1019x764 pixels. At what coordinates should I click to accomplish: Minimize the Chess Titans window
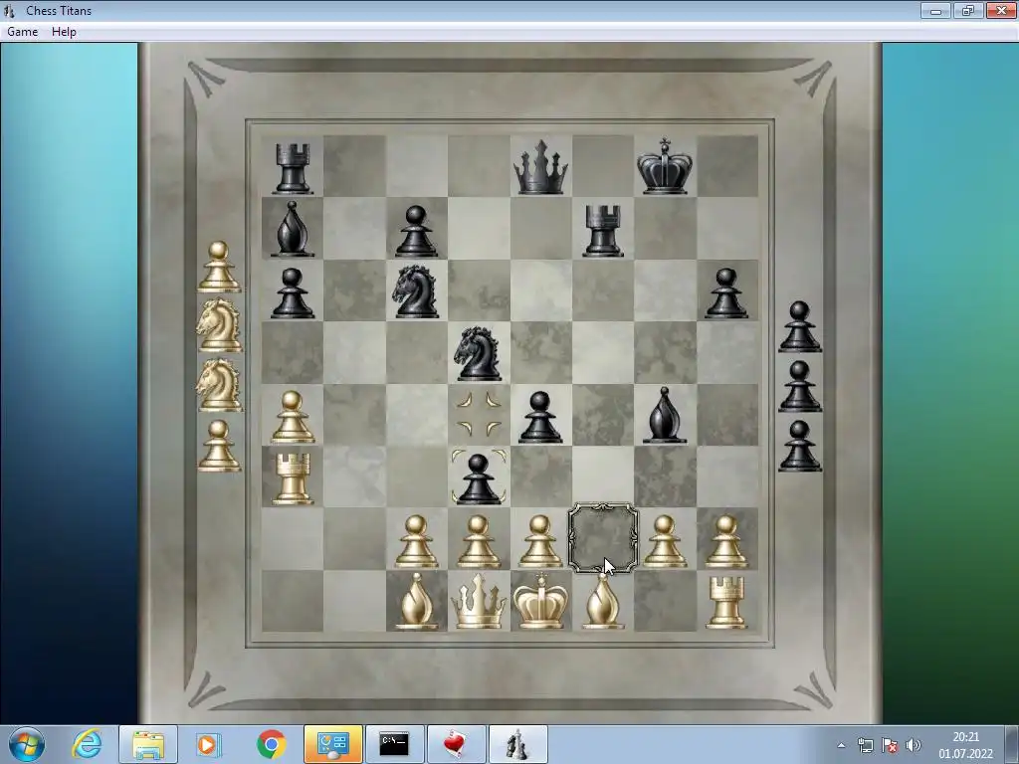tap(935, 10)
